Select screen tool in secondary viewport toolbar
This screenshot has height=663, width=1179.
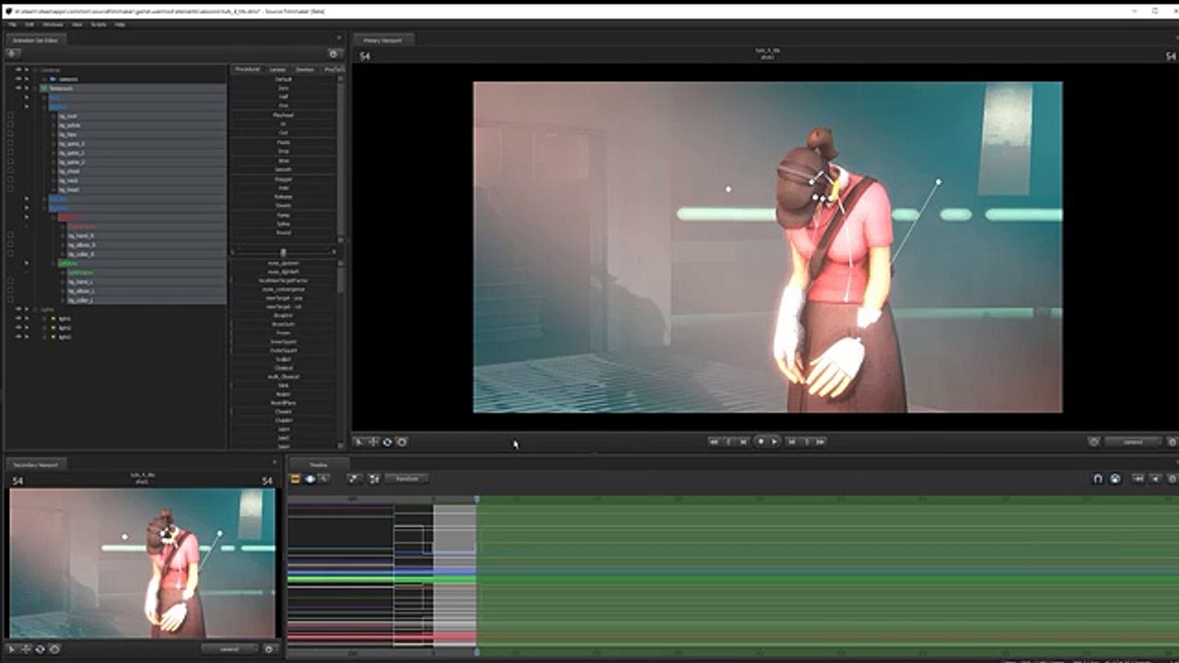click(54, 649)
